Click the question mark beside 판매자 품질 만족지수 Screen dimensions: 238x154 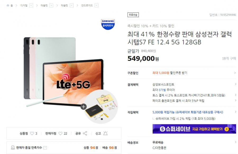[x=45, y=148]
